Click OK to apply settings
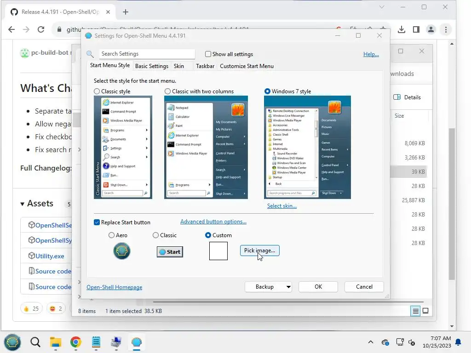The width and height of the screenshot is (471, 353). [x=318, y=287]
